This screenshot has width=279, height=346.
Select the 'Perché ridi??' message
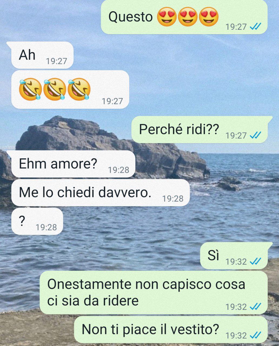200,130
